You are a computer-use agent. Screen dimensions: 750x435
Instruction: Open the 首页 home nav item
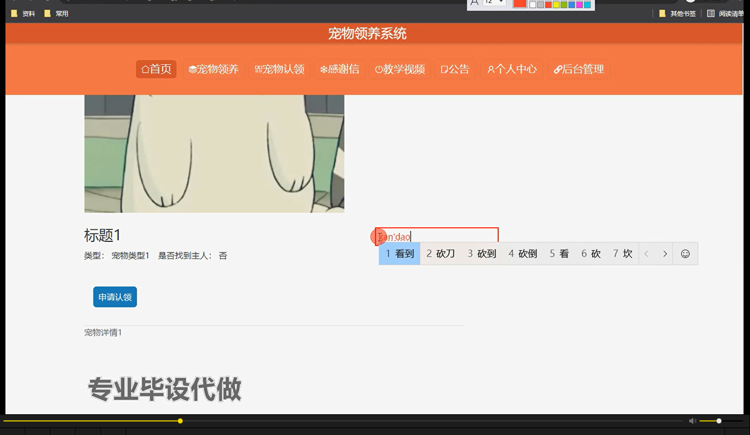tap(156, 69)
